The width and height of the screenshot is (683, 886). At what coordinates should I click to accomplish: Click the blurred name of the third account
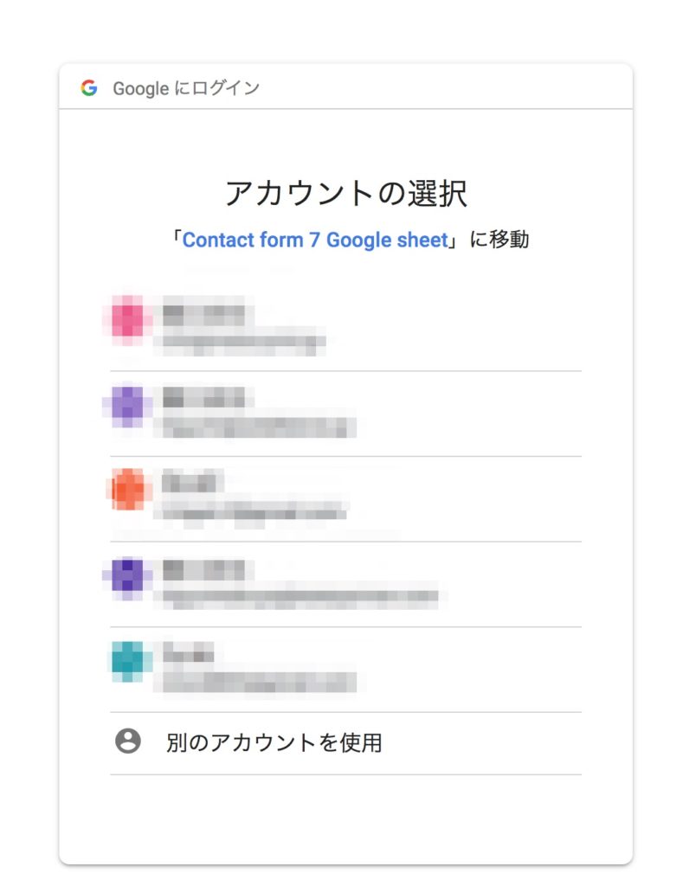(x=192, y=481)
